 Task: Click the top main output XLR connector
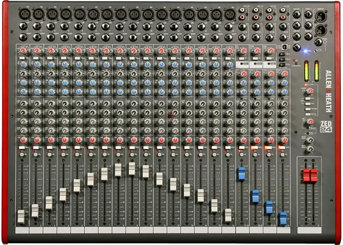coord(321,17)
